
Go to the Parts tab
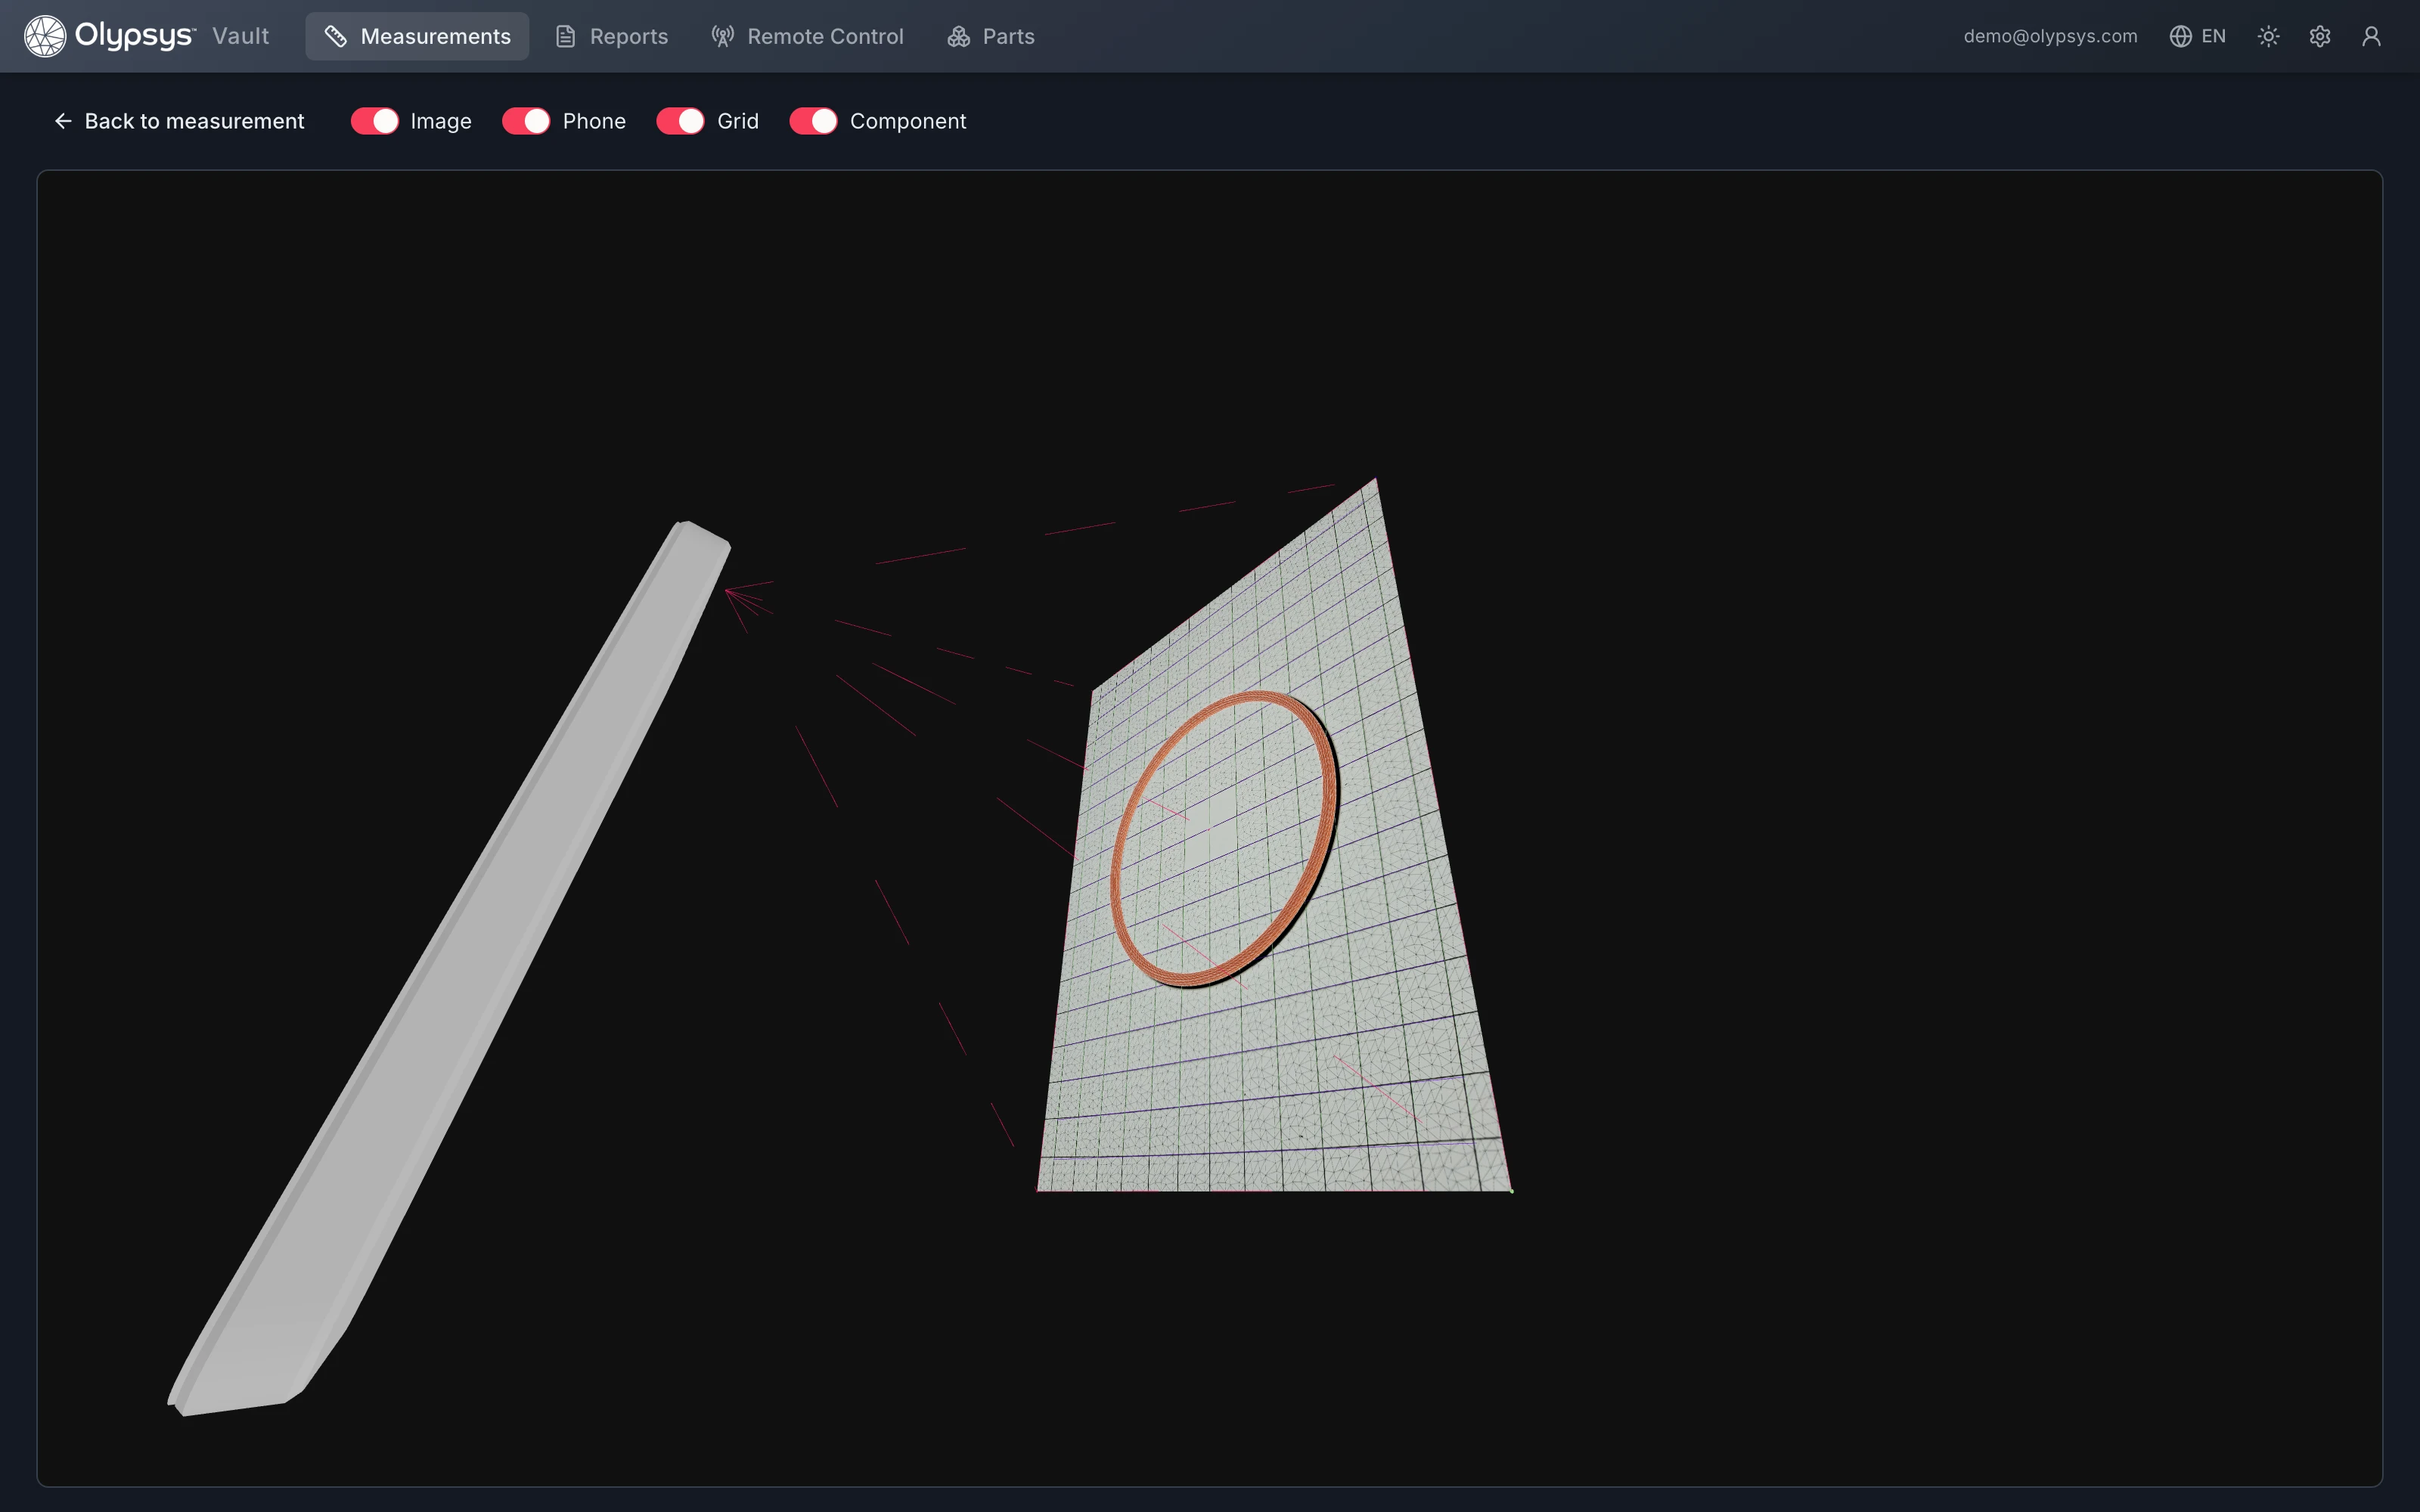pyautogui.click(x=990, y=36)
